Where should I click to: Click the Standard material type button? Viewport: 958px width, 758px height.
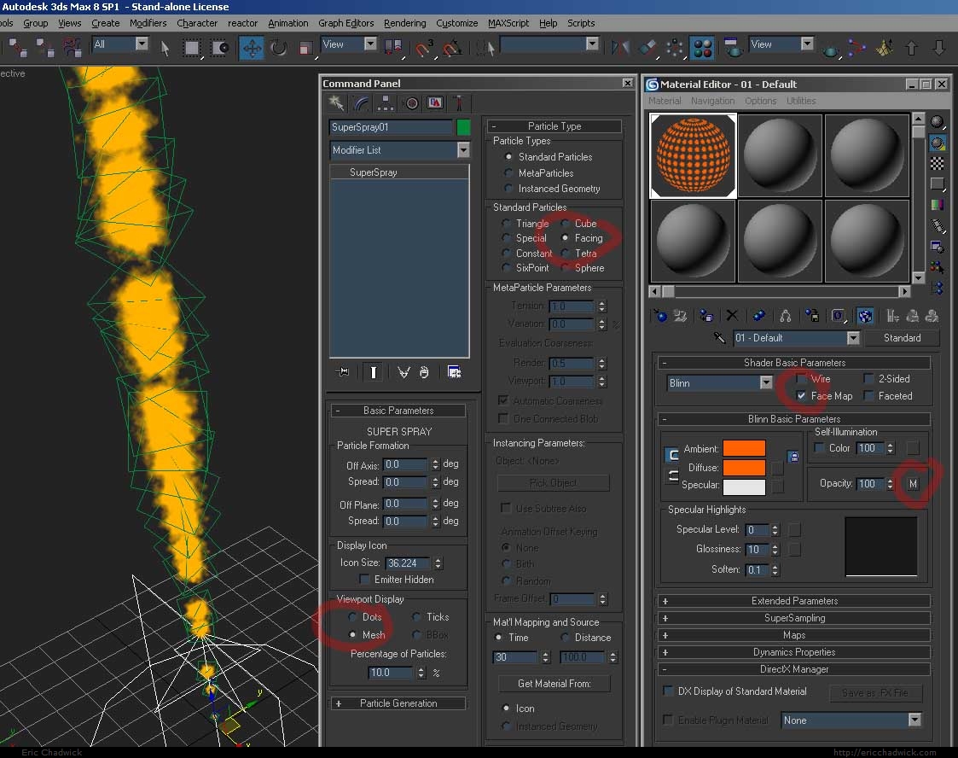(x=902, y=338)
